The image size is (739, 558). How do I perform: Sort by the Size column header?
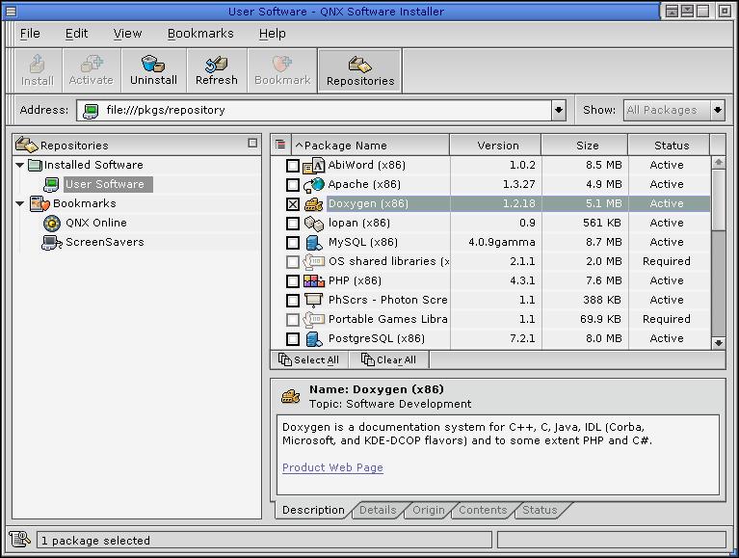pyautogui.click(x=587, y=146)
